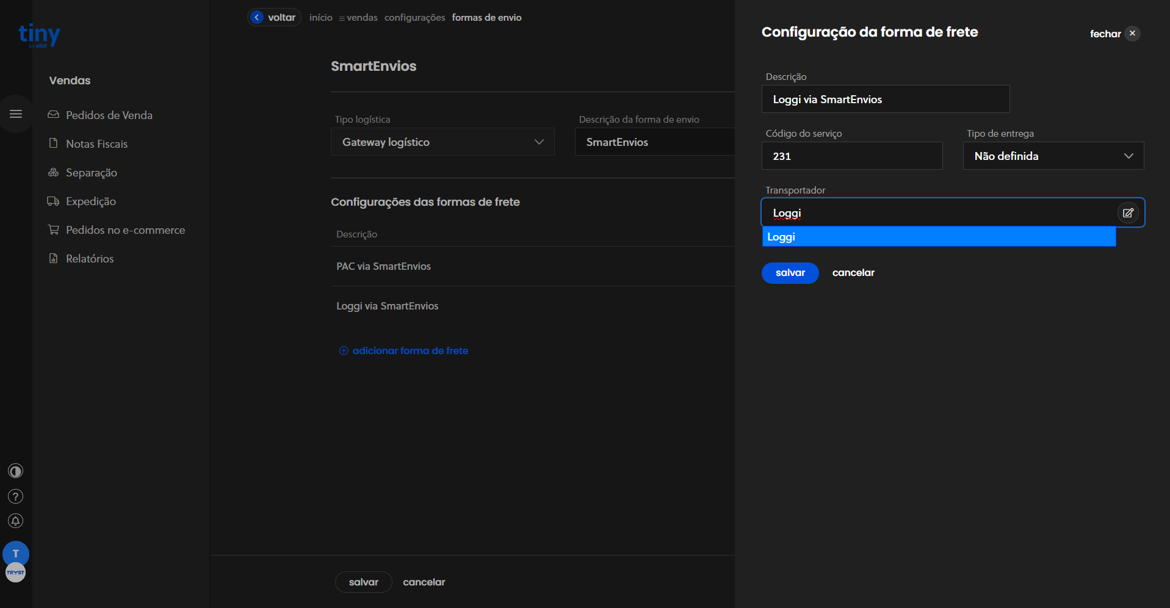
Task: Click Configurações das formas de frete heading
Action: tap(425, 202)
